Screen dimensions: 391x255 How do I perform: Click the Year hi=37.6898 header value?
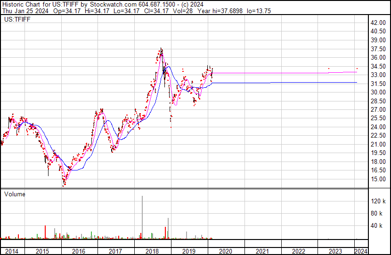[x=220, y=11]
